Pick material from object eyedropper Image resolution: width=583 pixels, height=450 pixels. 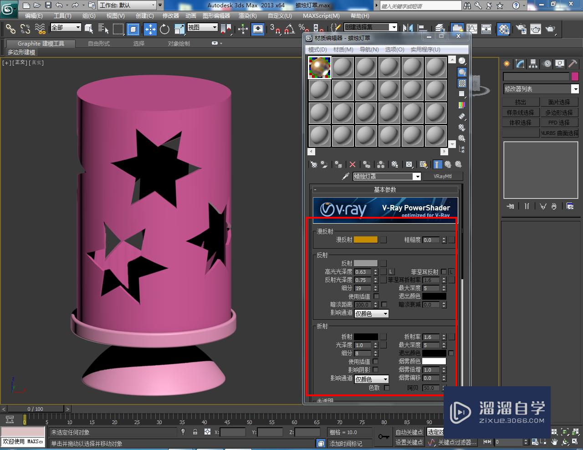(x=346, y=176)
